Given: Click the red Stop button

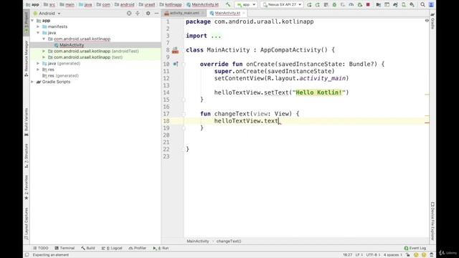Looking at the screenshot, I should (x=368, y=5).
